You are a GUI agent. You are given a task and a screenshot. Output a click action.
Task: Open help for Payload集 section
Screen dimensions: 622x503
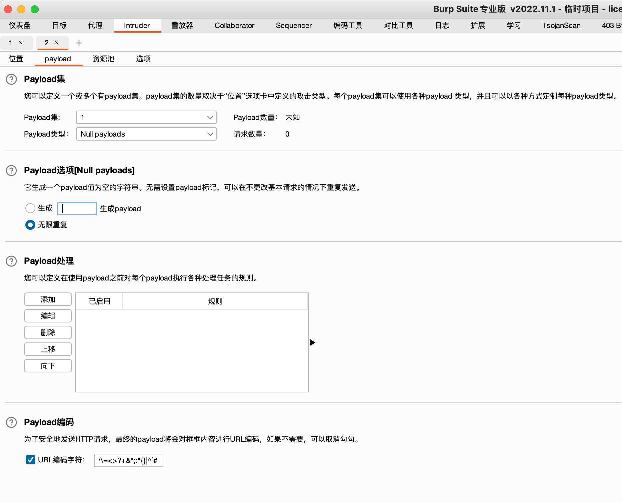[x=11, y=79]
